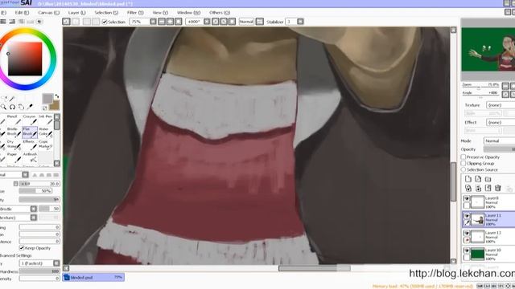This screenshot has width=515, height=289.
Task: Open the Bristle brush shape dropdown
Action: tap(34, 209)
